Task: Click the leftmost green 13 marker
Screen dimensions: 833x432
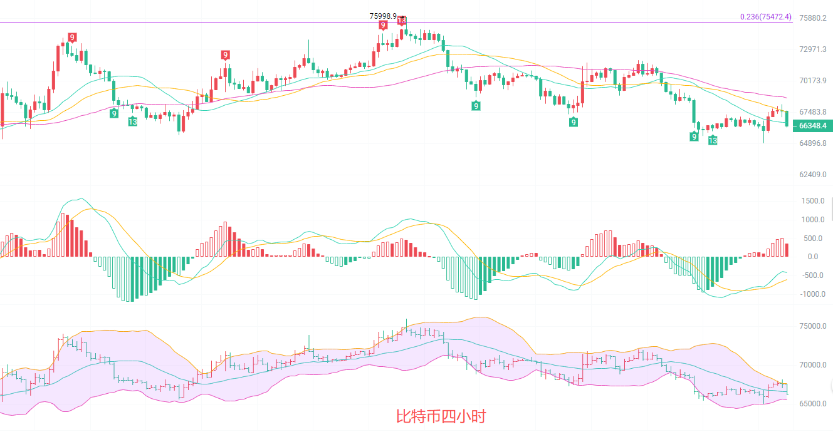Action: [x=133, y=121]
